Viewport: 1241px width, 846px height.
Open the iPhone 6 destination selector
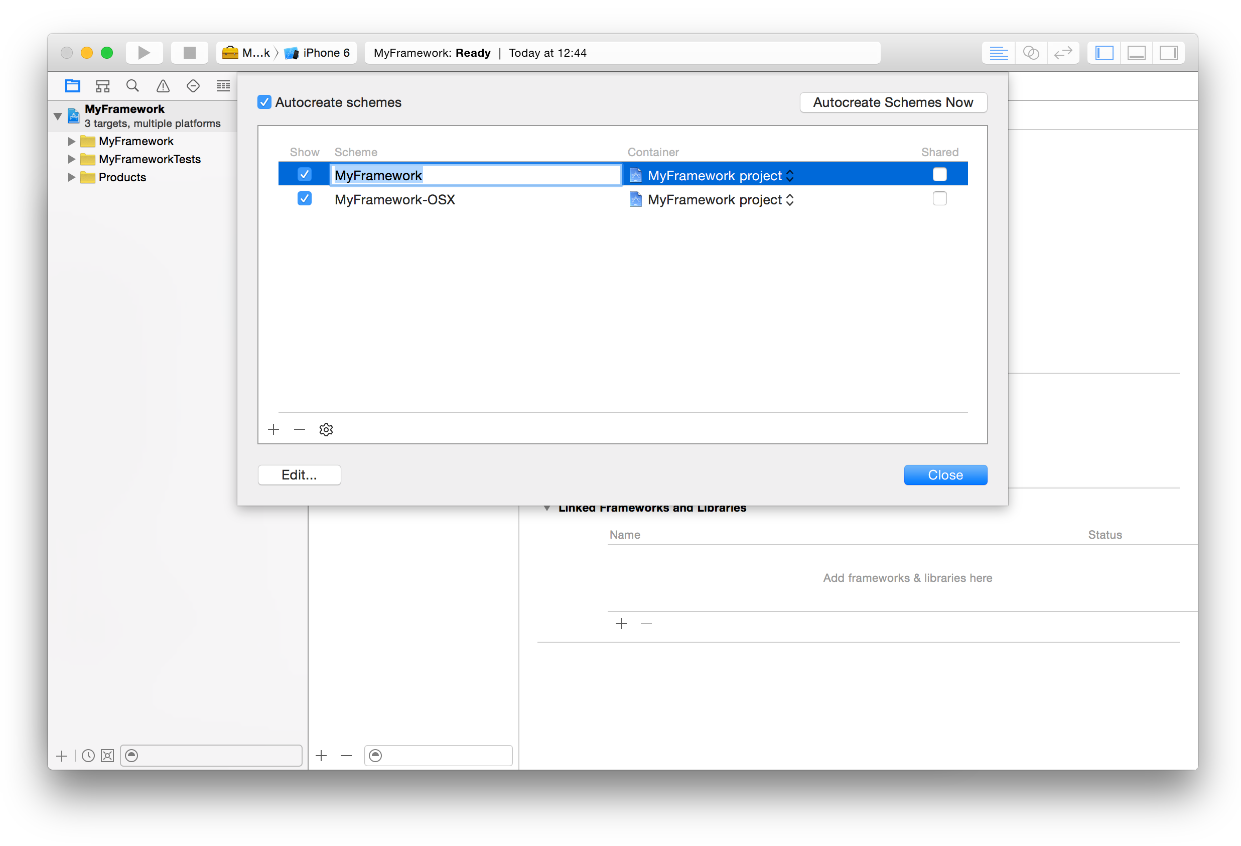(x=319, y=52)
